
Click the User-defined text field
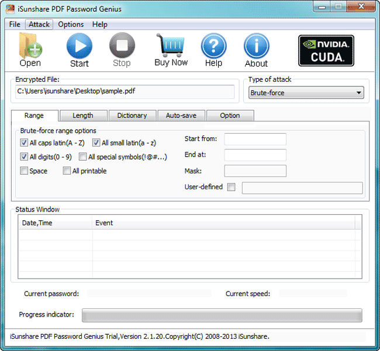click(302, 188)
